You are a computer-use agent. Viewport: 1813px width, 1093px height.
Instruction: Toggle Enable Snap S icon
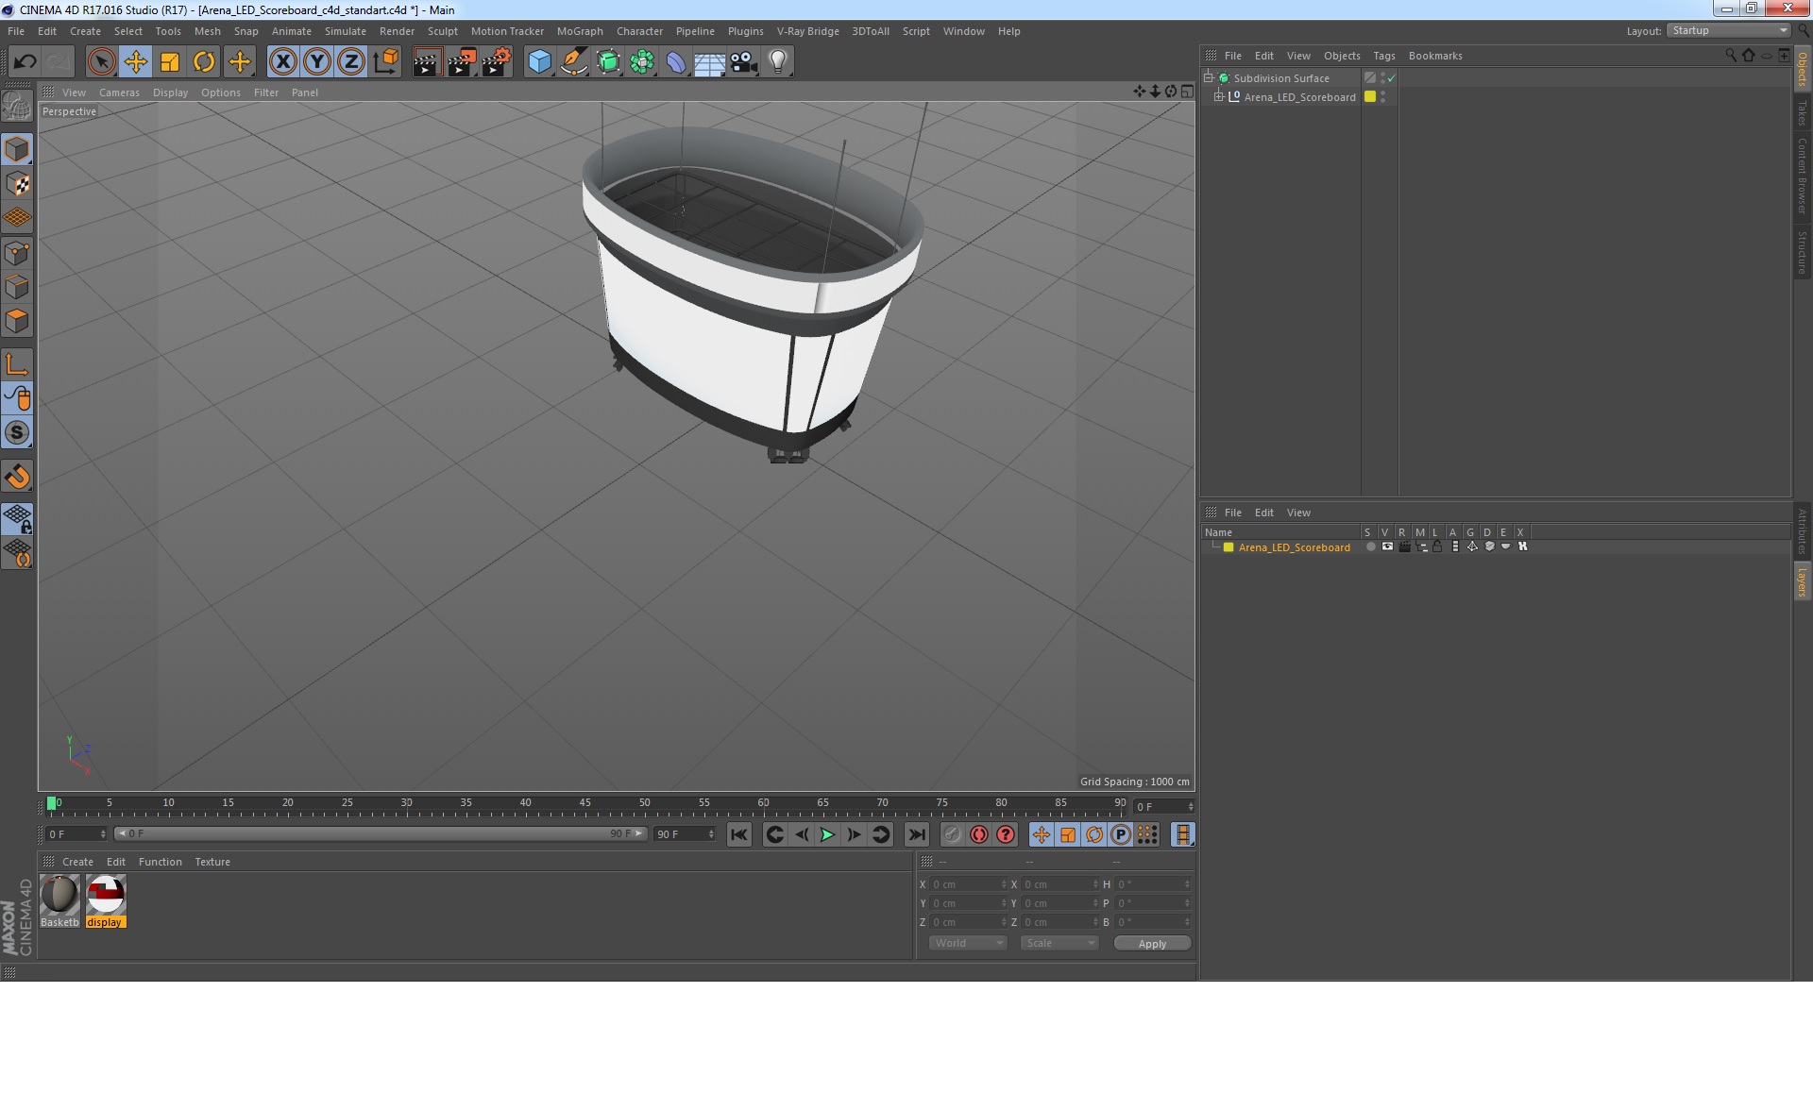(x=17, y=433)
